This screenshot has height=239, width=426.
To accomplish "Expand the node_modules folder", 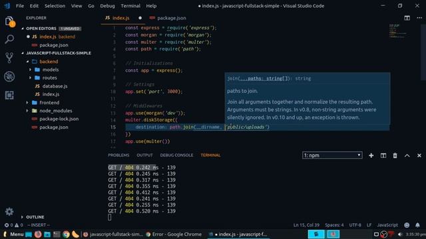I will [56, 111].
